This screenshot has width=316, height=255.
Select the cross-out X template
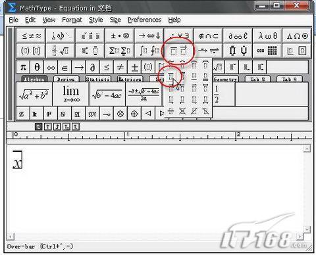[182, 111]
